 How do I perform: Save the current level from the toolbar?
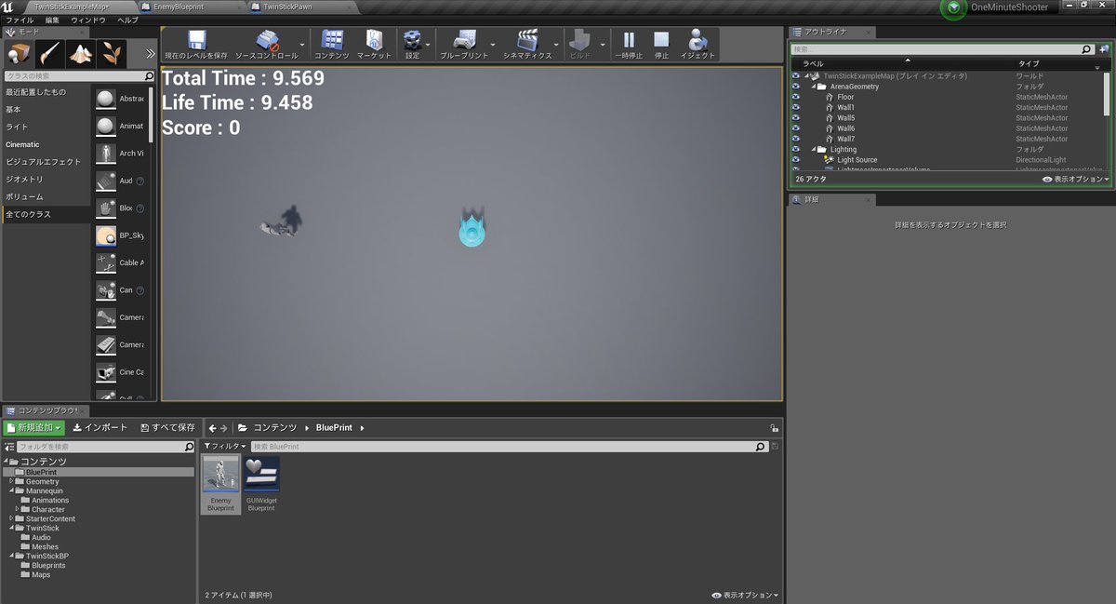pyautogui.click(x=196, y=44)
